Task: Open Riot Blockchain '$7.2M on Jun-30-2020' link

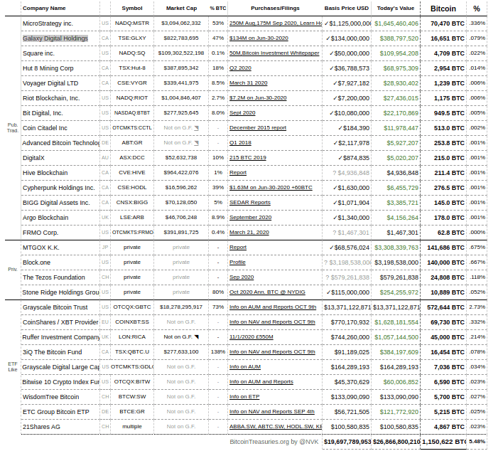Action: coord(258,98)
